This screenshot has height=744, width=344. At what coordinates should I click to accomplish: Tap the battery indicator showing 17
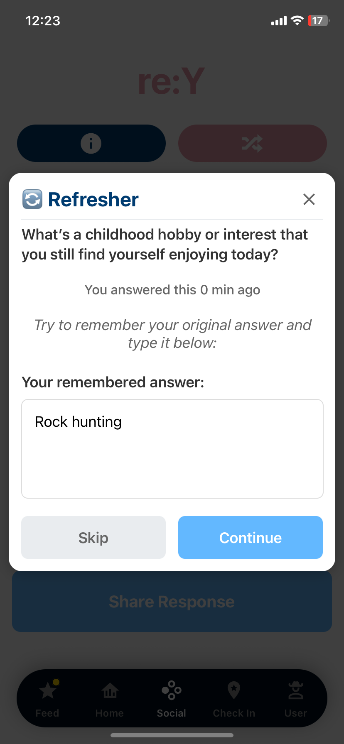pyautogui.click(x=318, y=20)
